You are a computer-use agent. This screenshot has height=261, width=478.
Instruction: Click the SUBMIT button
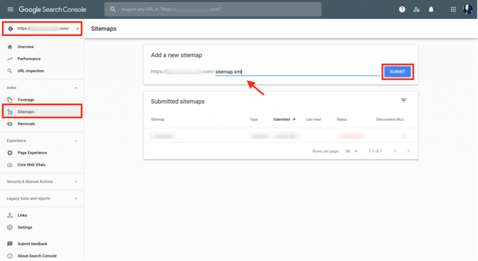coord(398,72)
